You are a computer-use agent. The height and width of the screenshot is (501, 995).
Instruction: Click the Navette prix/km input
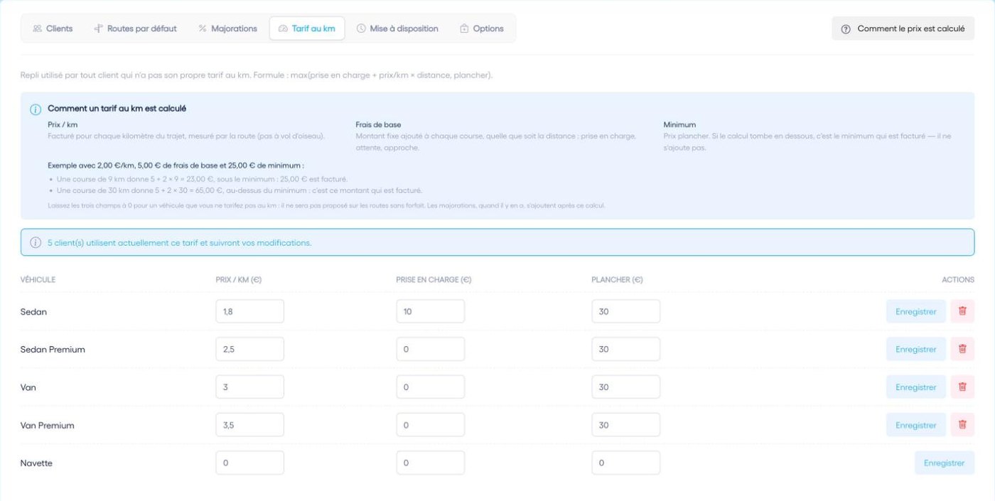(x=250, y=463)
